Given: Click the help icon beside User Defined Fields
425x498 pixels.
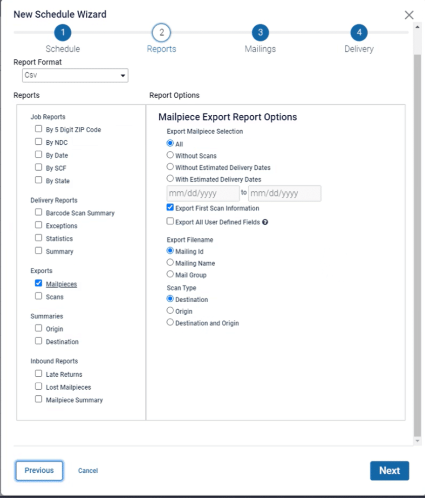Looking at the screenshot, I should pyautogui.click(x=265, y=222).
